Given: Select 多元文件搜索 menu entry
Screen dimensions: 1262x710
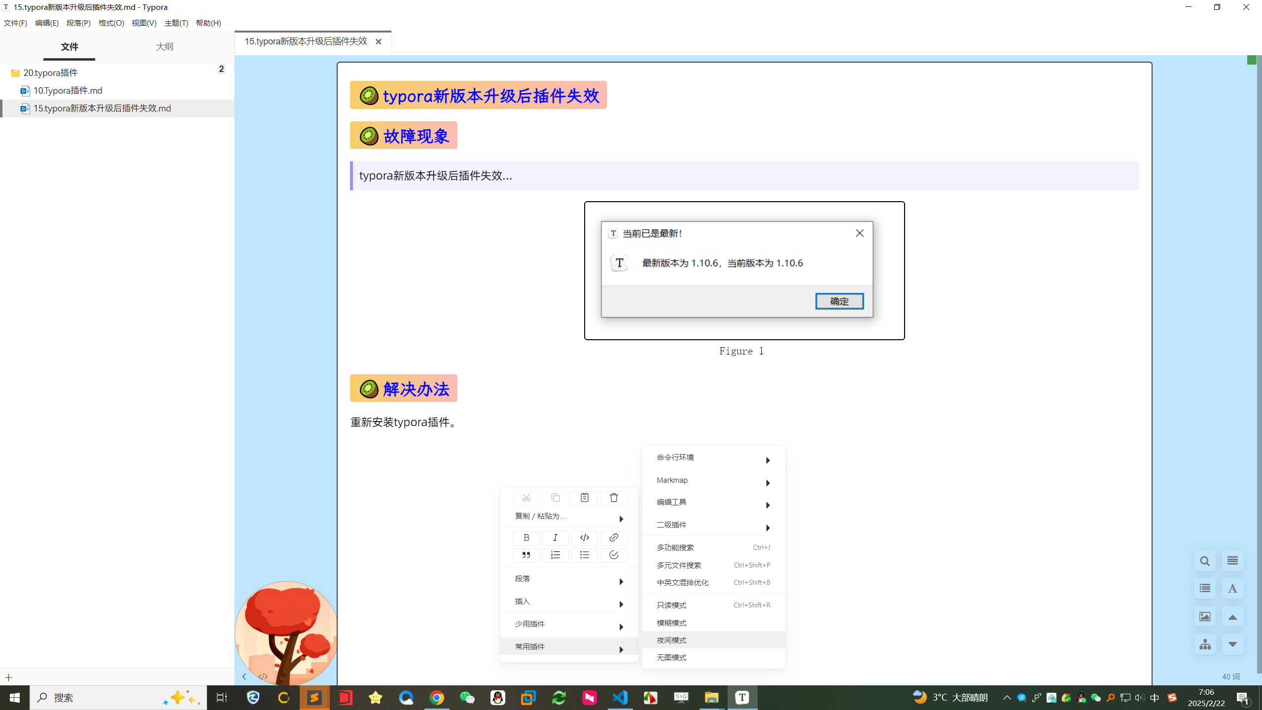Looking at the screenshot, I should (713, 565).
